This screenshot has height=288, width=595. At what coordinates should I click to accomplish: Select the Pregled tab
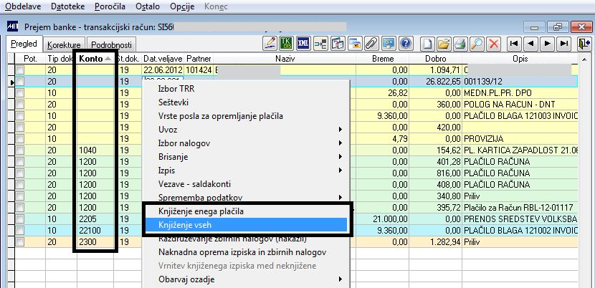tap(24, 44)
